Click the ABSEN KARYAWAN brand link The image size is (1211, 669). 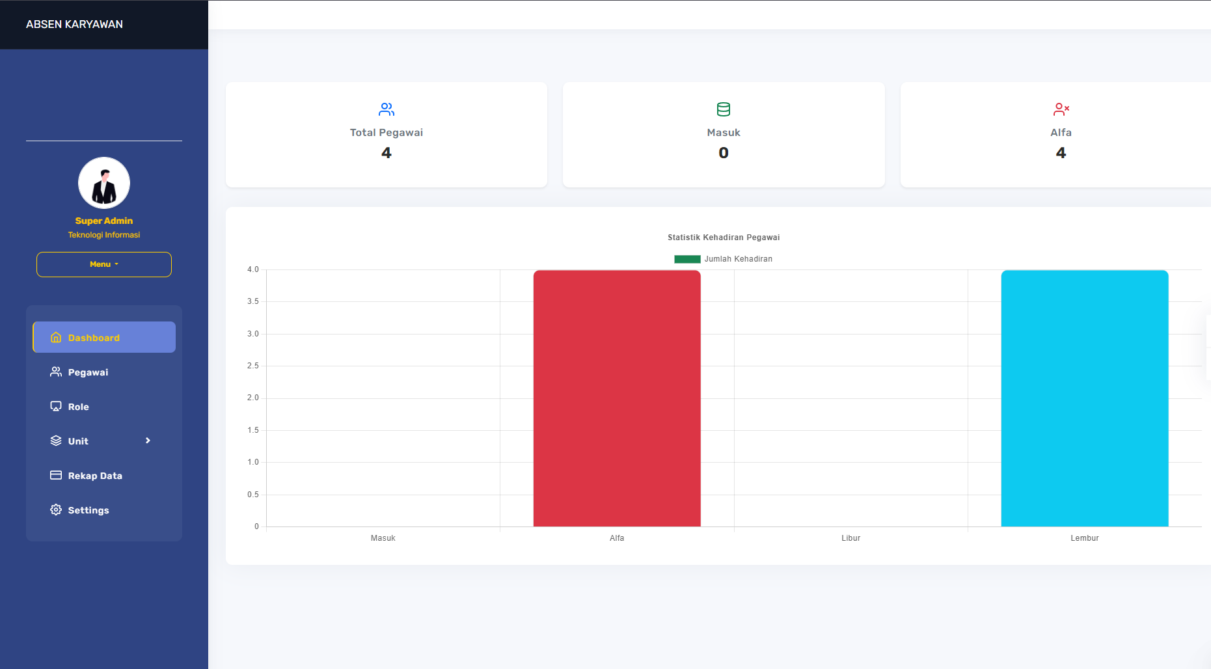[74, 24]
